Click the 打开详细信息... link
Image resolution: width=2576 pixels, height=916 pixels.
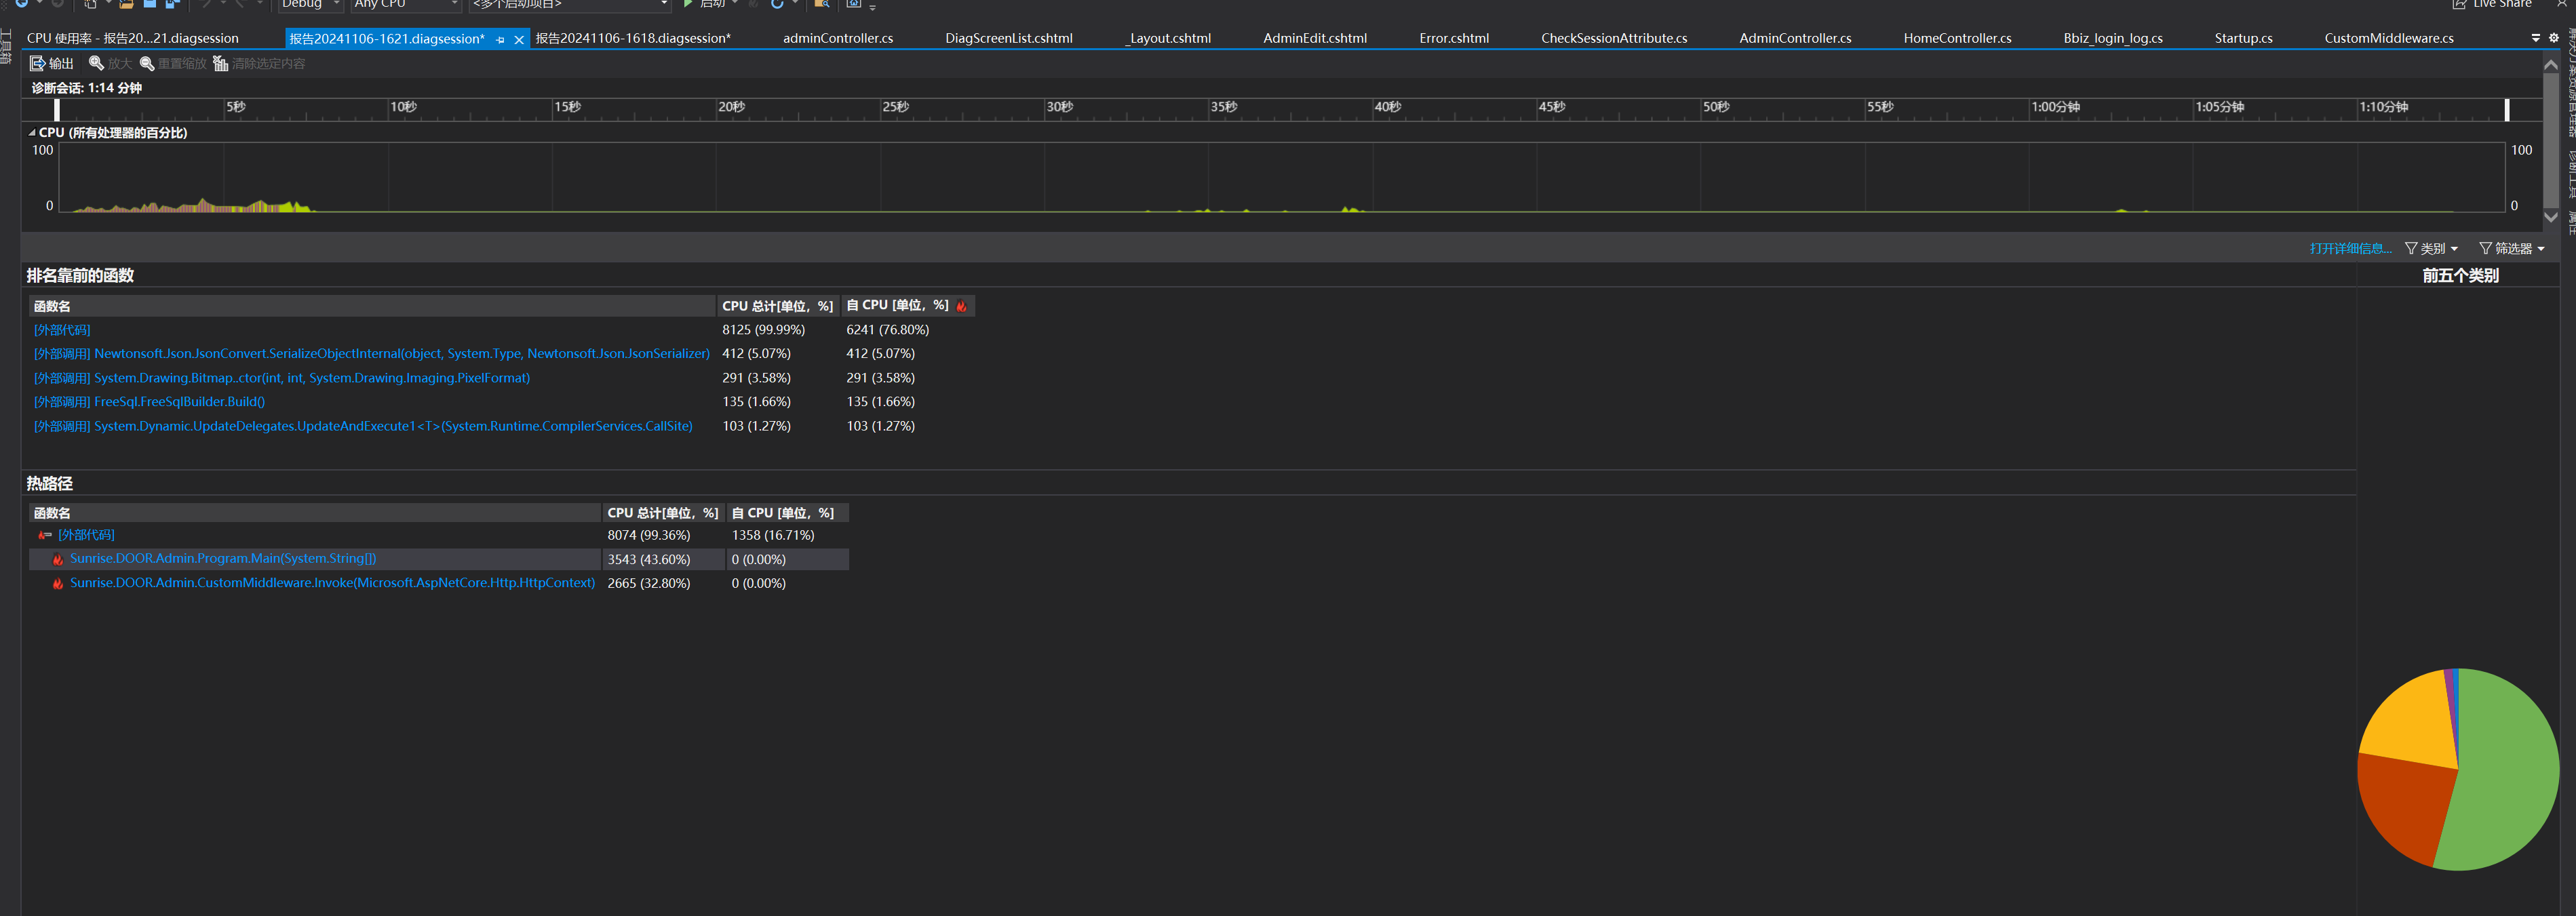2350,249
